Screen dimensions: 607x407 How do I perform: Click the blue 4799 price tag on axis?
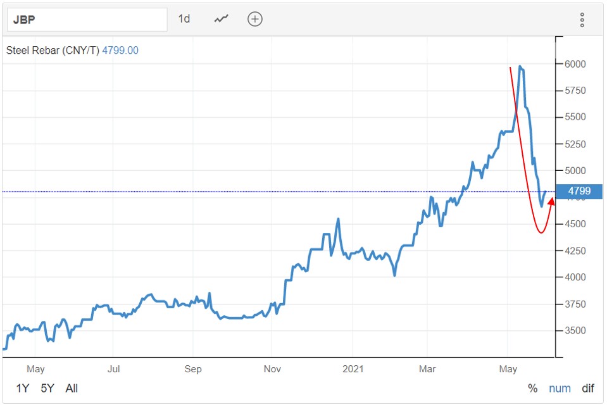(x=579, y=191)
